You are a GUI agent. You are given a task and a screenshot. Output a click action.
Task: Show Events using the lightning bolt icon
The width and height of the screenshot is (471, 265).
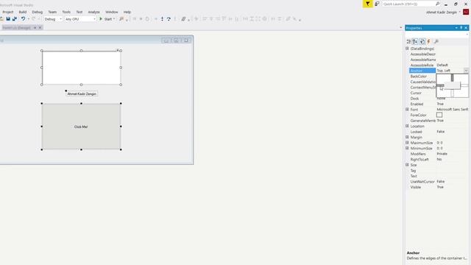428,41
